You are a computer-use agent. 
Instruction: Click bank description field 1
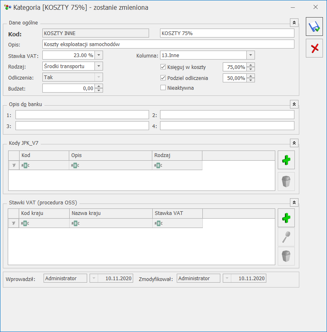82,115
